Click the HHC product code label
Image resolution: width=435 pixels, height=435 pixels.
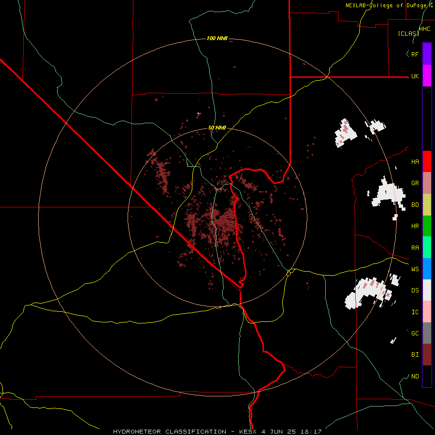(x=425, y=29)
